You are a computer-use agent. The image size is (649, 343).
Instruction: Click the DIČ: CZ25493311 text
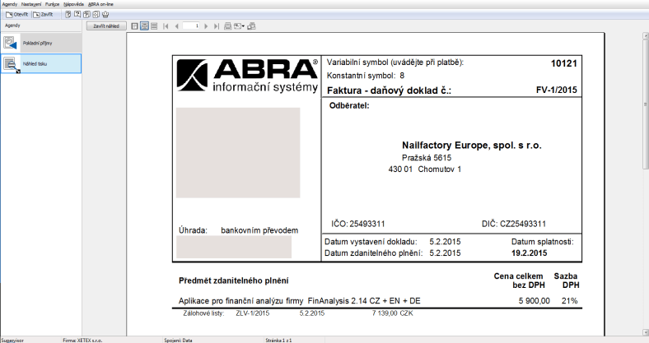(x=514, y=224)
